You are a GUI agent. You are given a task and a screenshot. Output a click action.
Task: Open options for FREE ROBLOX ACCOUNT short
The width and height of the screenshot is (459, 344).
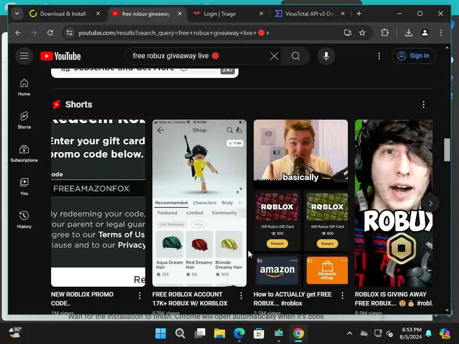click(x=241, y=296)
